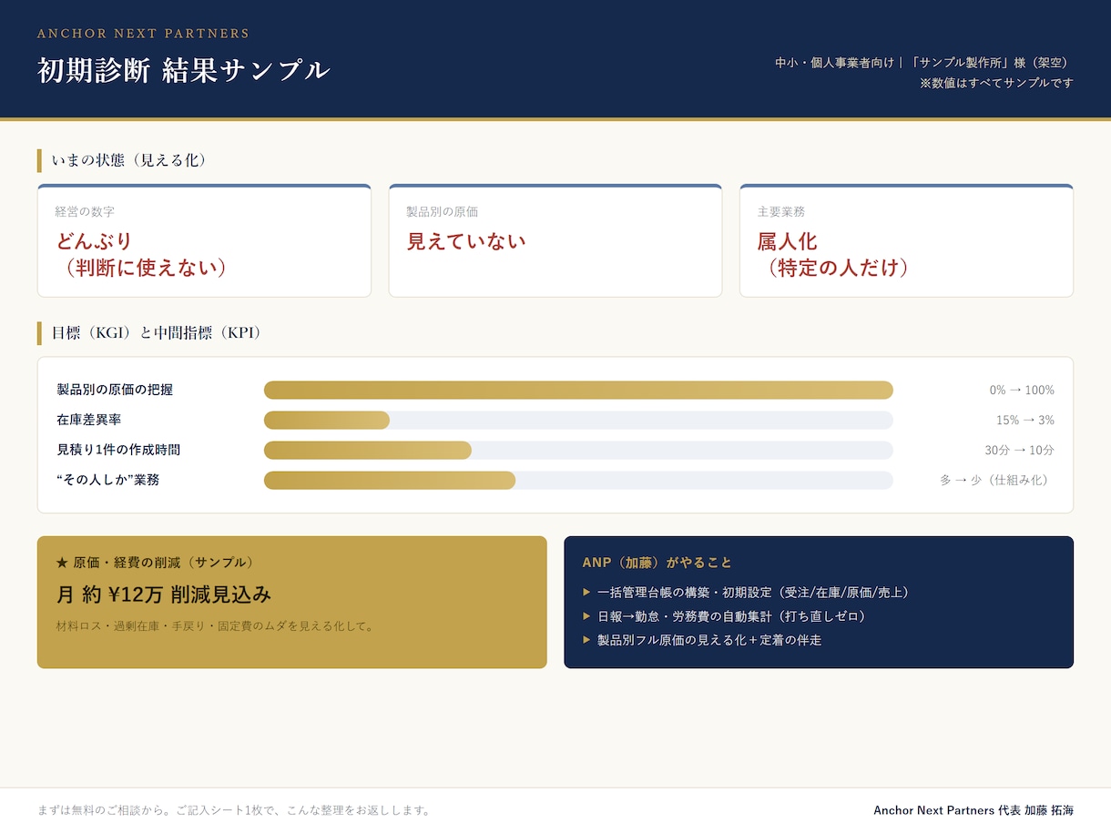Screen dimensions: 1111x833
Task: Click the footer signature Anchor Next Partners 代表 加藤 拓海
Action: [x=973, y=810]
